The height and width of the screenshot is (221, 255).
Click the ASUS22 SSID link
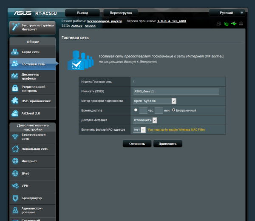[77, 26]
